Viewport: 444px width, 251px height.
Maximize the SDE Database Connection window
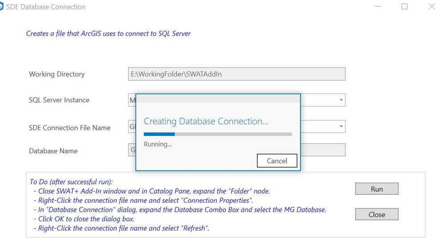pyautogui.click(x=404, y=7)
